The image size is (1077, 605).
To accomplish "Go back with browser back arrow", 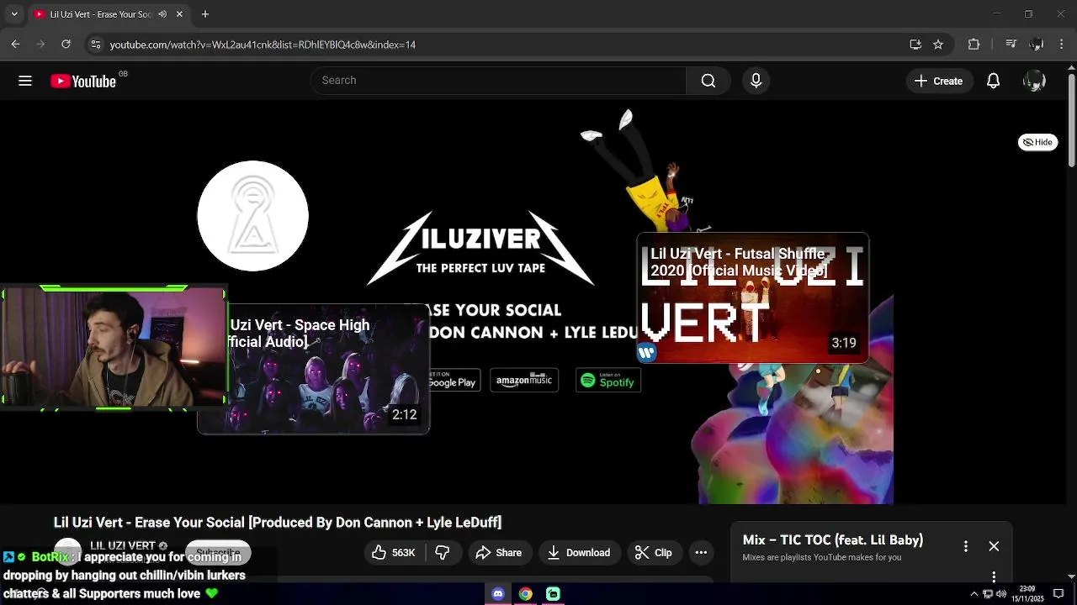I will (15, 45).
